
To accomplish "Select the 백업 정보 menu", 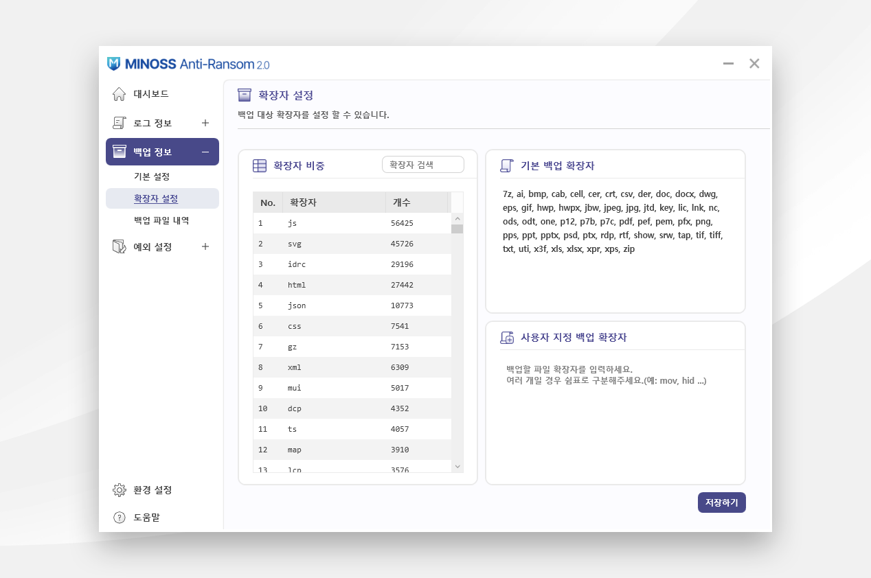I will tap(162, 152).
